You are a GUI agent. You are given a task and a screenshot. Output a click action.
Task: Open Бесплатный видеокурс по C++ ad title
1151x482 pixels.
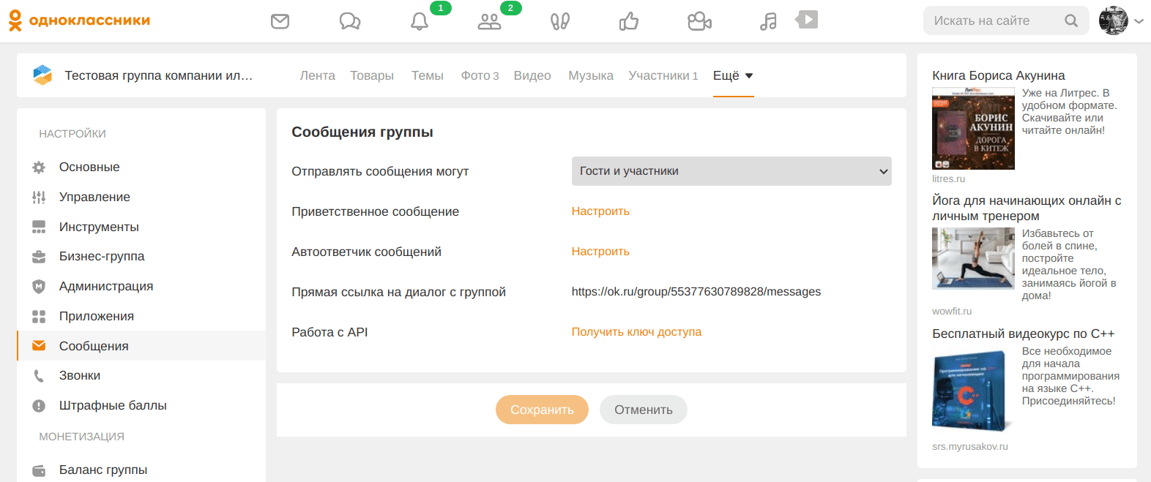click(x=1024, y=334)
